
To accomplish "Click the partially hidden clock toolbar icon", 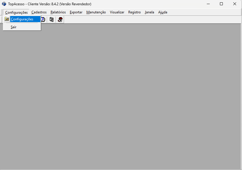I will point(43,20).
